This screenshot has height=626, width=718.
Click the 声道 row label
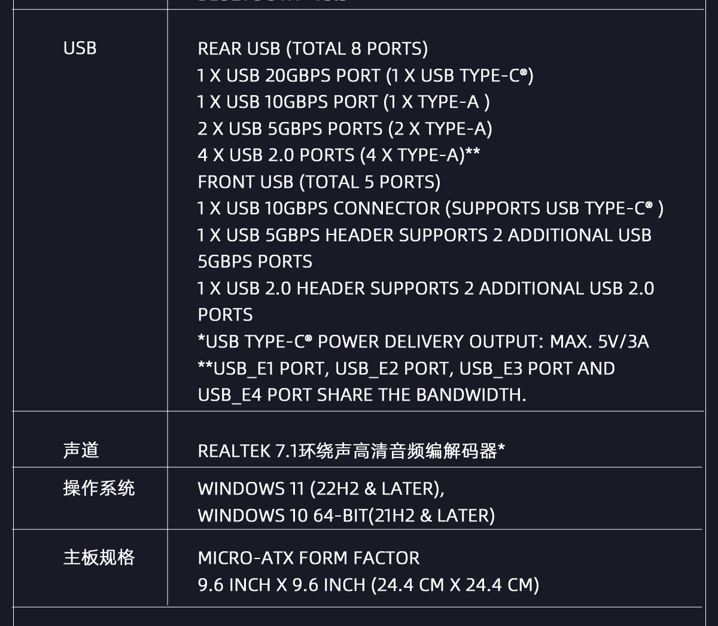click(81, 450)
